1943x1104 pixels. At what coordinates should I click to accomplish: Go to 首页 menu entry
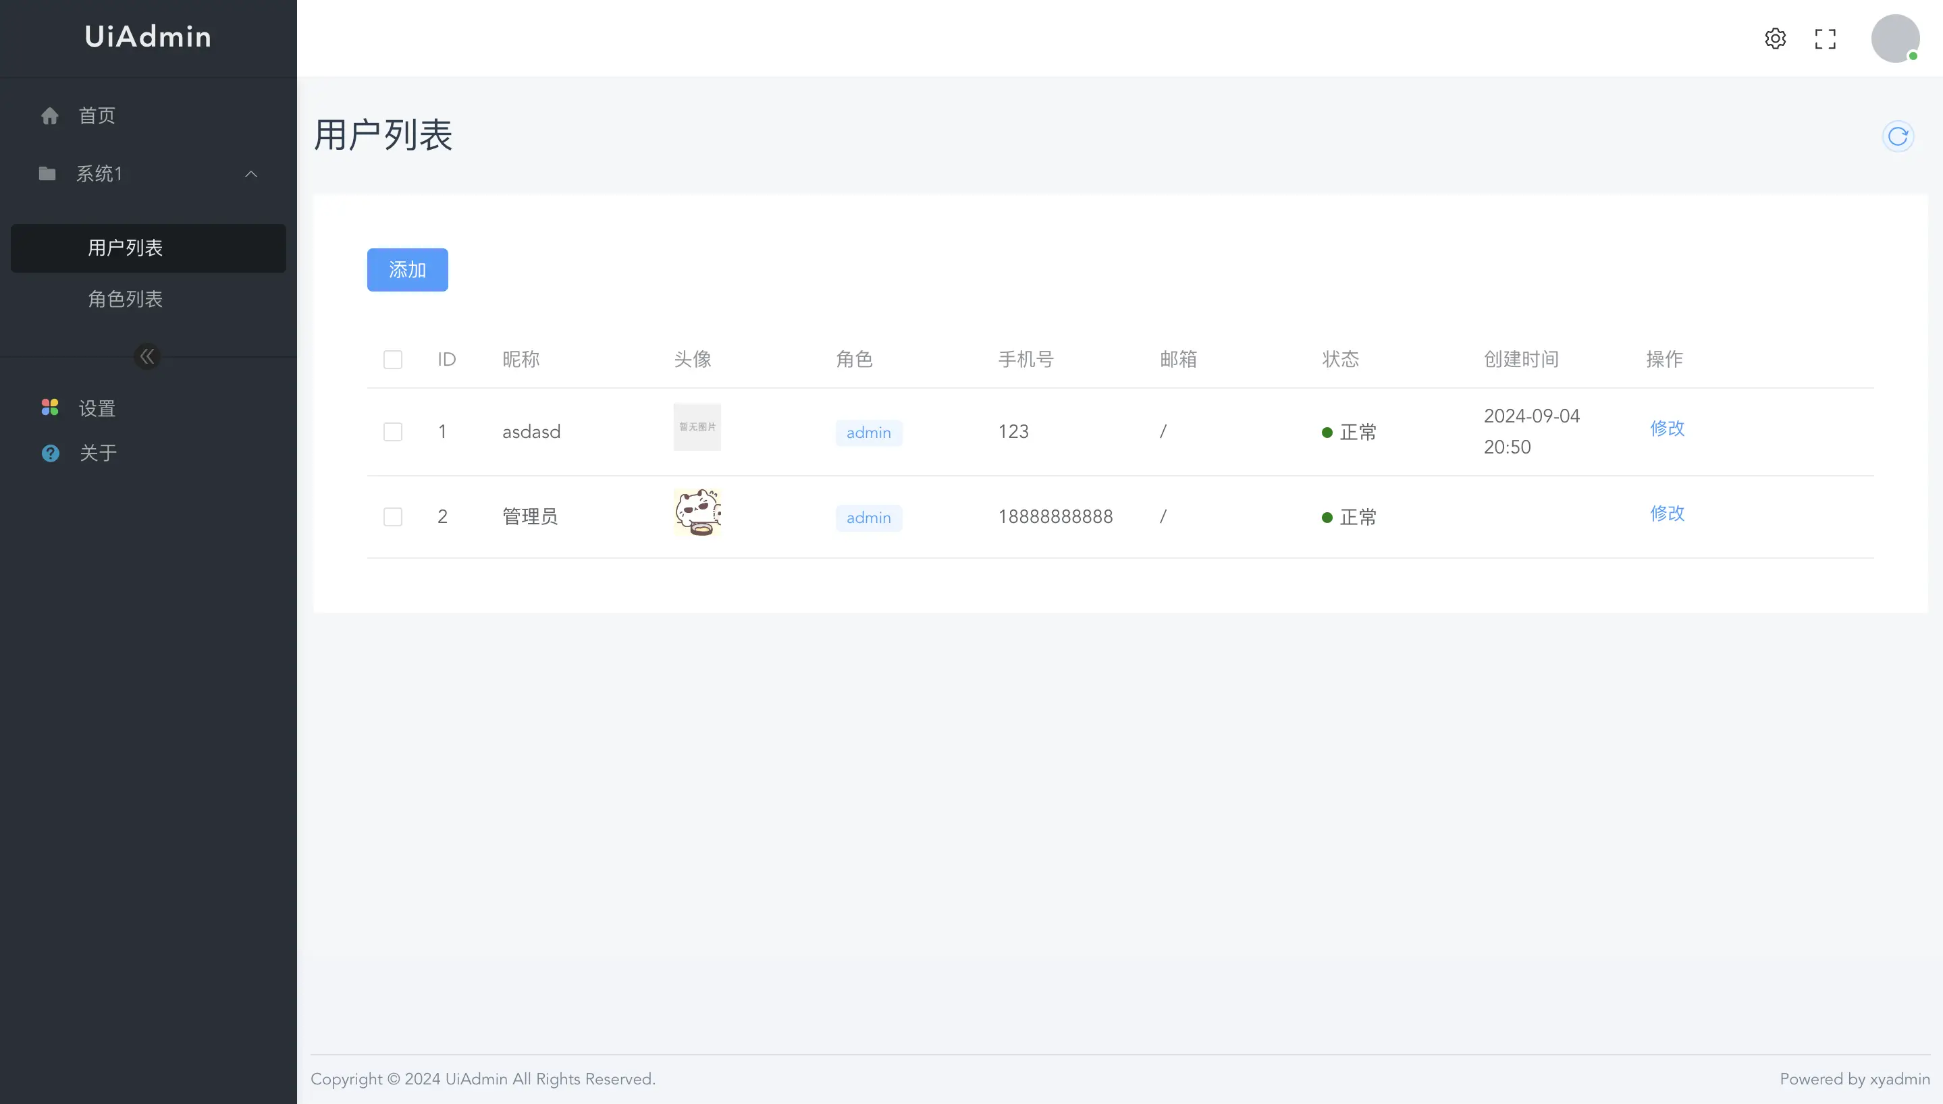[97, 115]
